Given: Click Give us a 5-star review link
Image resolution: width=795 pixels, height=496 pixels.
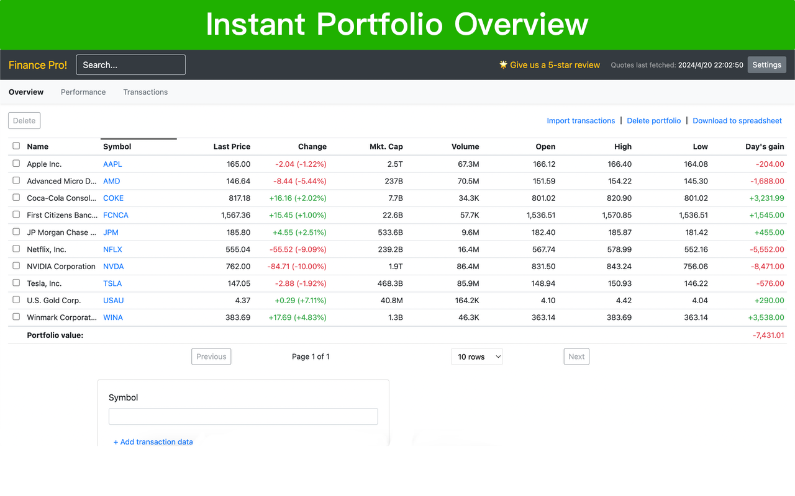Looking at the screenshot, I should [x=555, y=64].
